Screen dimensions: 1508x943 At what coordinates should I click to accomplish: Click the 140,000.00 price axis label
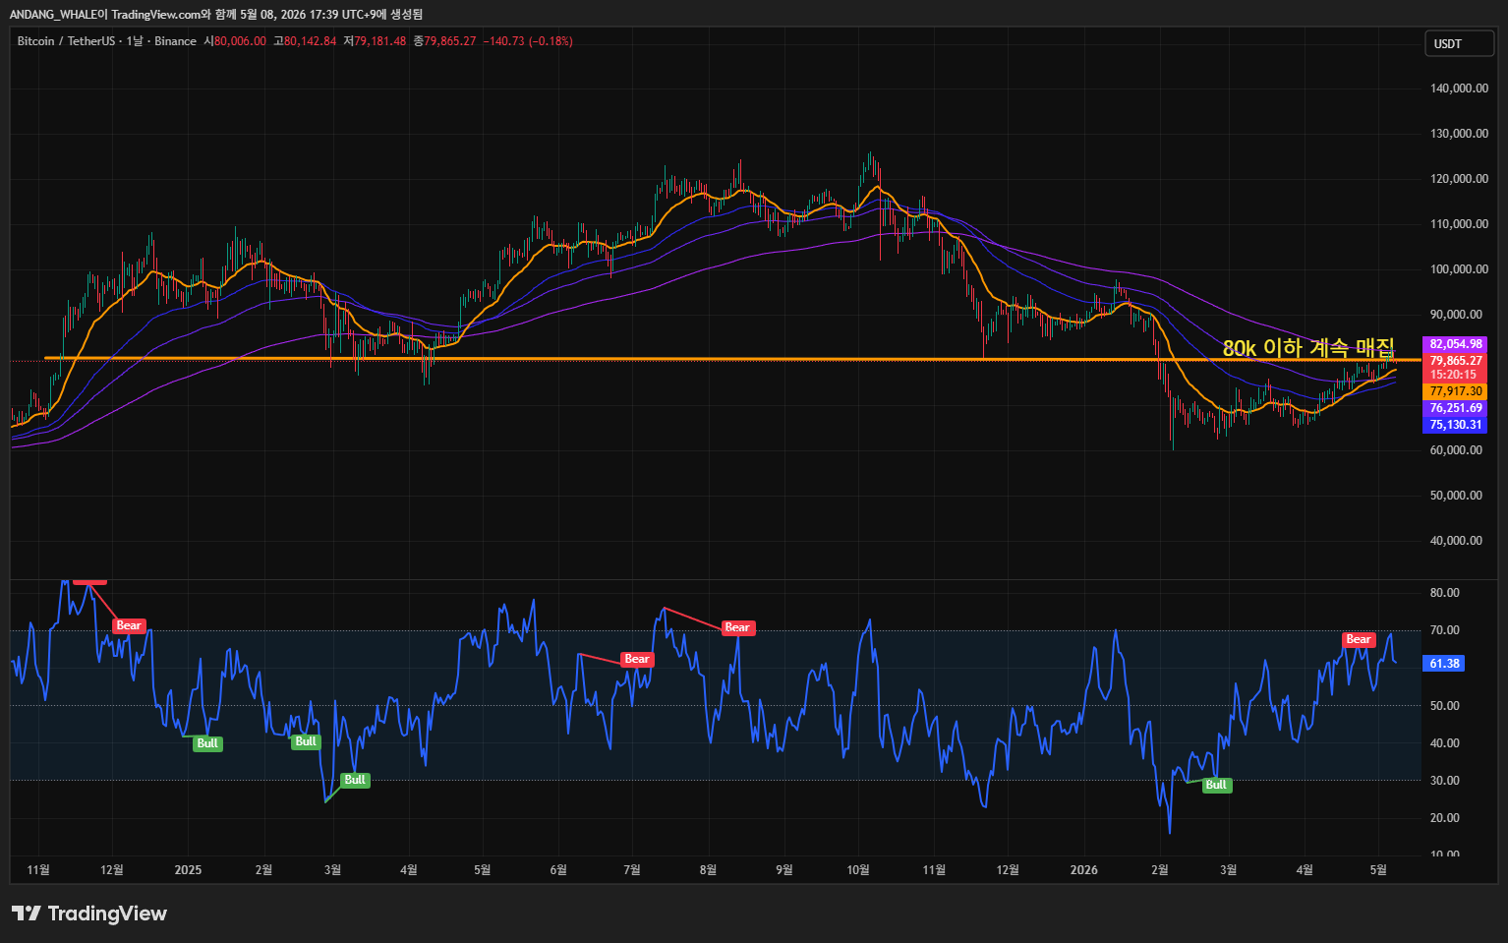[1459, 88]
